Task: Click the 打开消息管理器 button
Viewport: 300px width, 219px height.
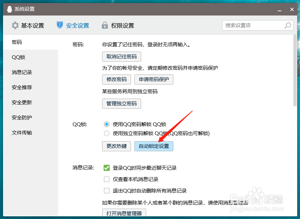Action: (124, 213)
